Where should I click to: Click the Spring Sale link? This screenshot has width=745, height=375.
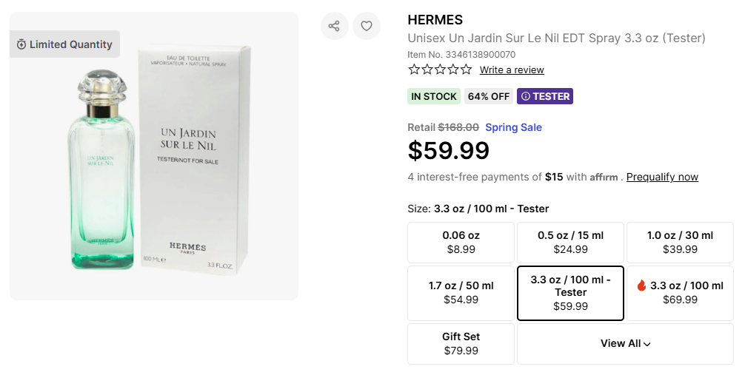point(513,127)
